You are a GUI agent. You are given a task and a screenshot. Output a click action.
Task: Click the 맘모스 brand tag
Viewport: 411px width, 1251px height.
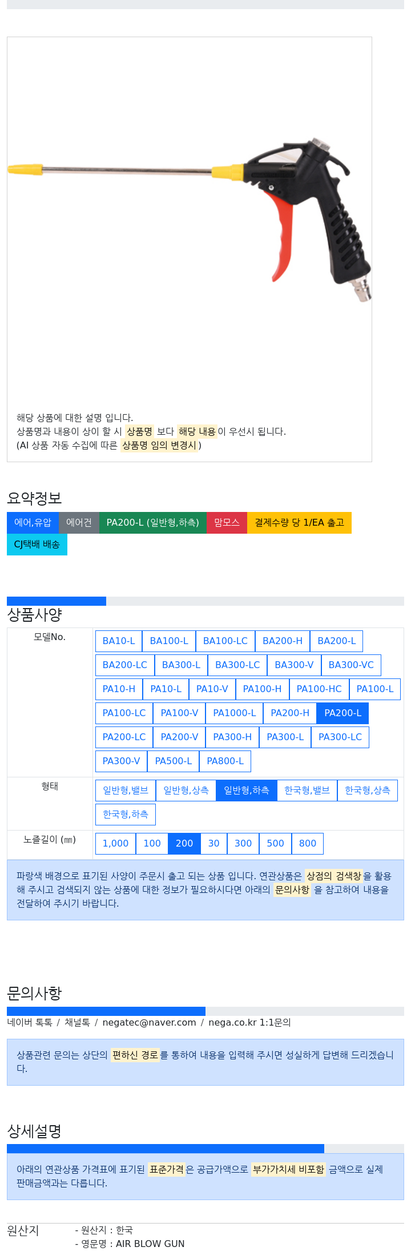coord(227,523)
